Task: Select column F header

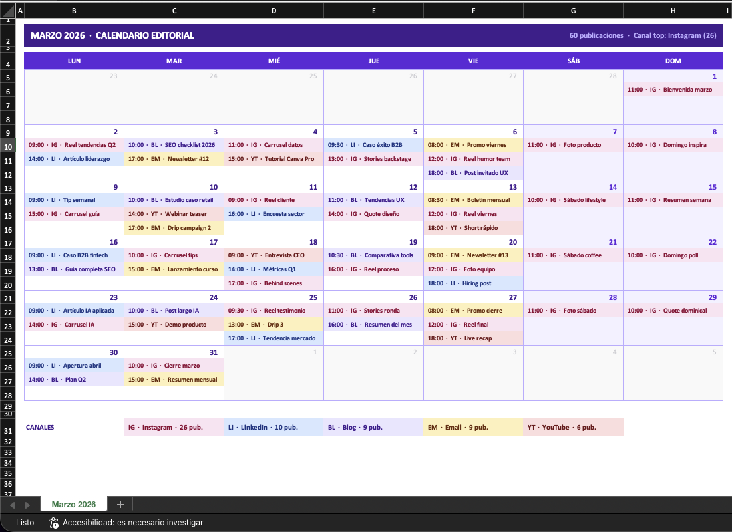Action: tap(473, 10)
